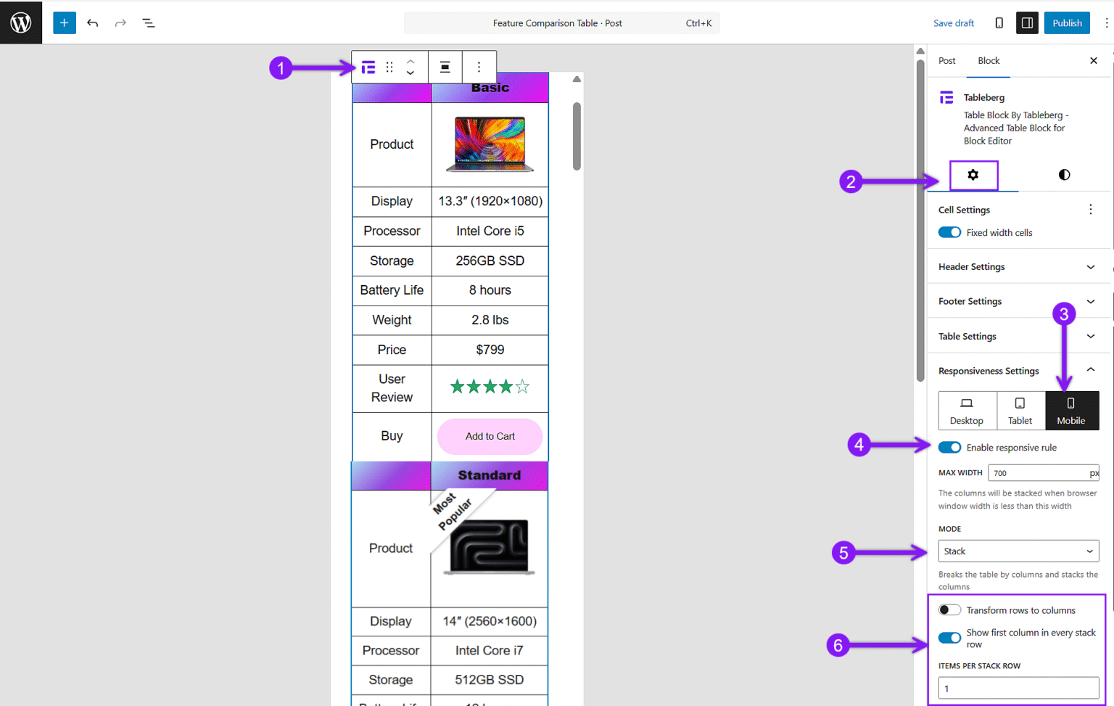This screenshot has height=706, width=1114.
Task: Open the Cell Settings options menu
Action: (1091, 209)
